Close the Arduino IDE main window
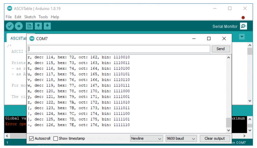The width and height of the screenshot is (257, 148). coord(245,9)
